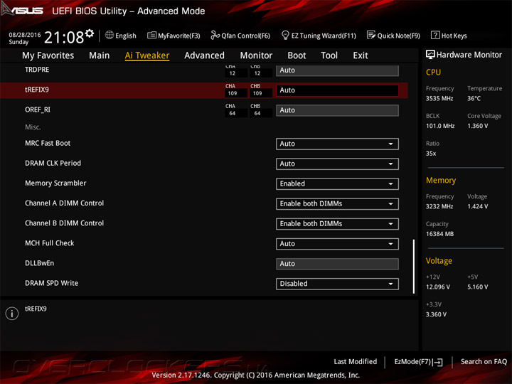Viewport: 512px width, 384px height.
Task: Select the tREFIX9 row label
Action: pyautogui.click(x=37, y=90)
